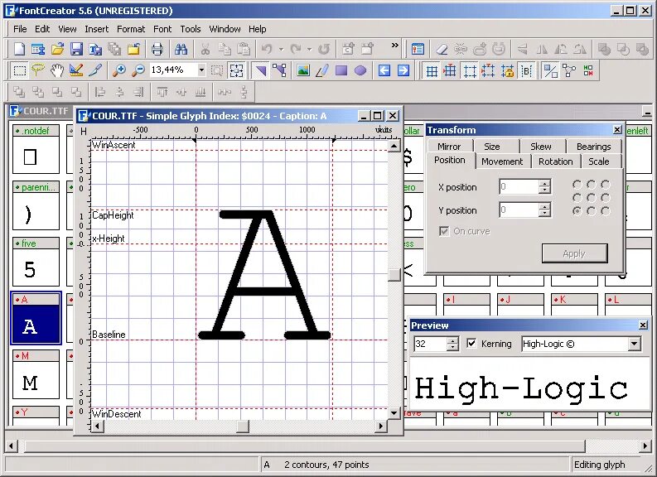
Task: Toggle the fill outline icon
Action: (x=550, y=70)
